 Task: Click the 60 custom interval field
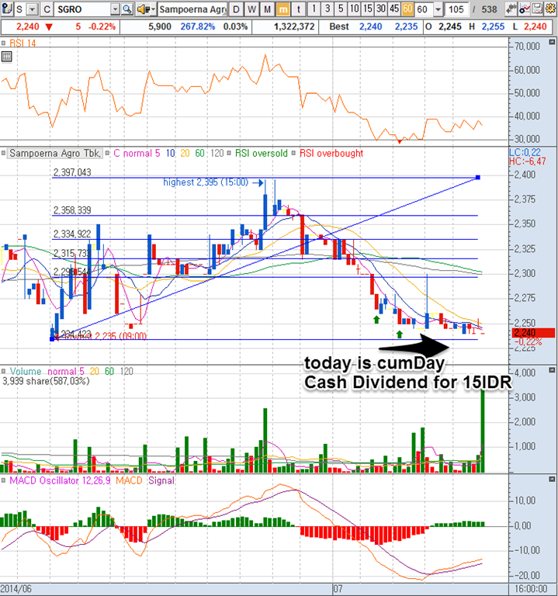tap(425, 9)
